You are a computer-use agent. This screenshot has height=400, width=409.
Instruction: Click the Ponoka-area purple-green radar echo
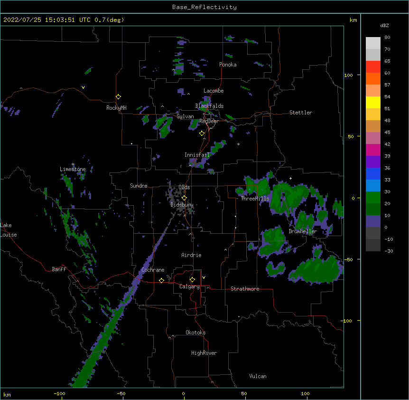pos(178,68)
